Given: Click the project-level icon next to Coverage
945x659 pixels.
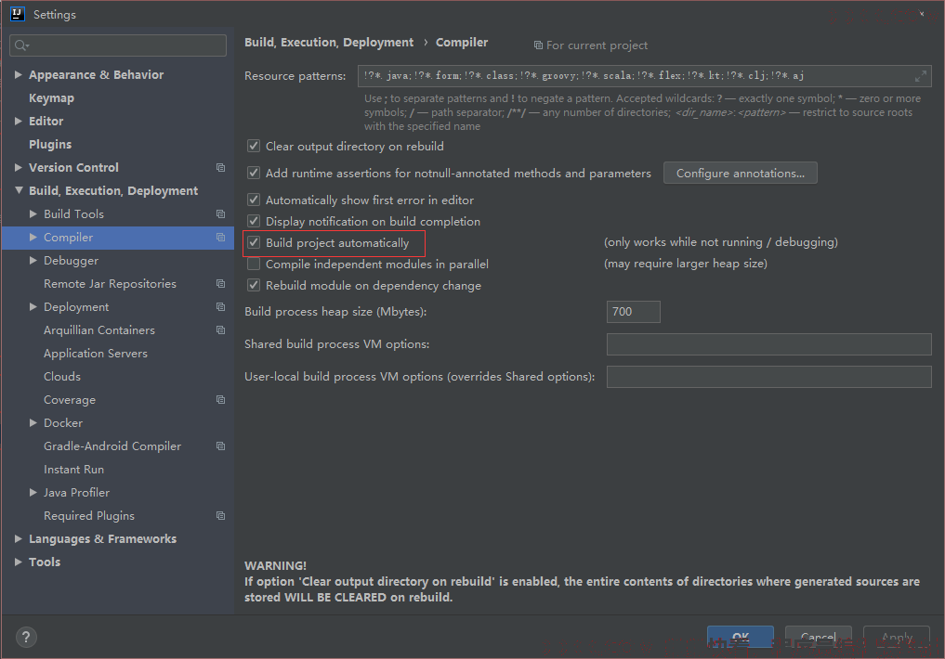Looking at the screenshot, I should (x=220, y=400).
